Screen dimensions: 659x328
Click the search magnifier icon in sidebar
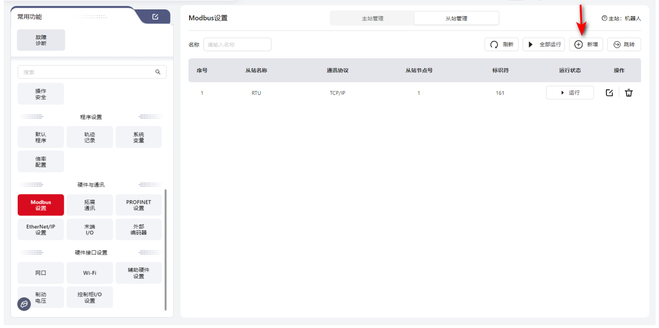(158, 72)
